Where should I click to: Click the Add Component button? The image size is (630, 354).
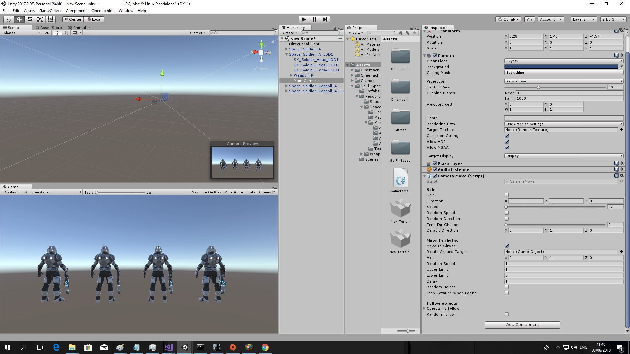pos(522,324)
